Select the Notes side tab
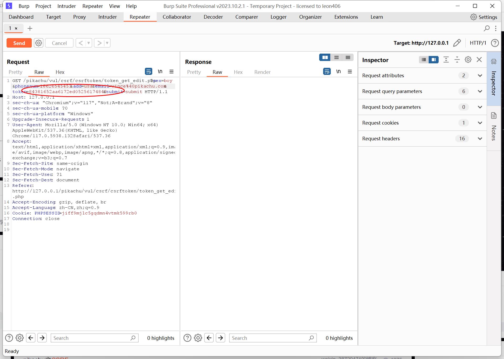Viewport: 504px width, 359px height. click(x=494, y=128)
